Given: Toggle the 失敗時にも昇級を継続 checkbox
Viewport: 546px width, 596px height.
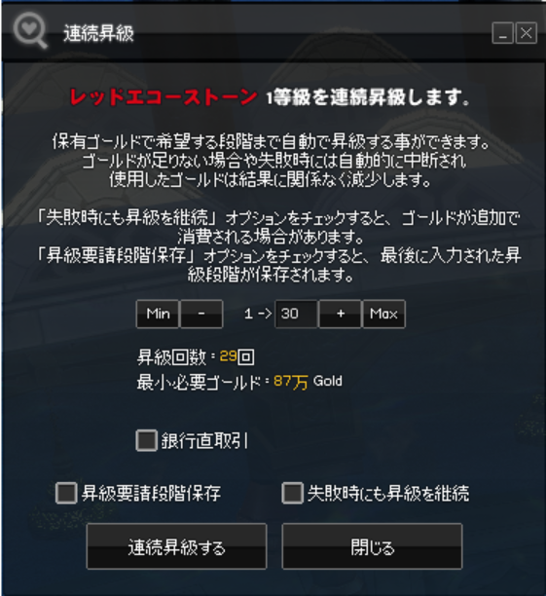Looking at the screenshot, I should pos(292,493).
